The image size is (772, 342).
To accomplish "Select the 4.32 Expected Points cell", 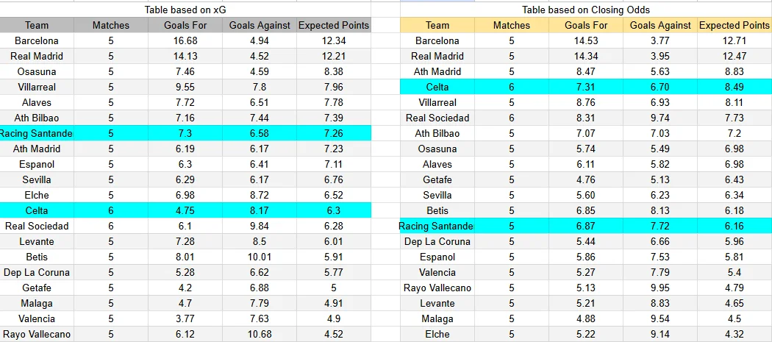I will click(x=734, y=334).
